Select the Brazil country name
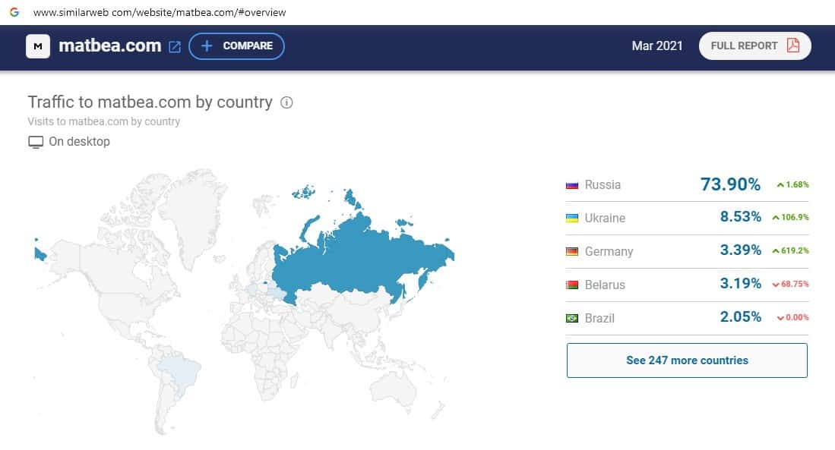Viewport: 835px width, 450px height. 599,318
